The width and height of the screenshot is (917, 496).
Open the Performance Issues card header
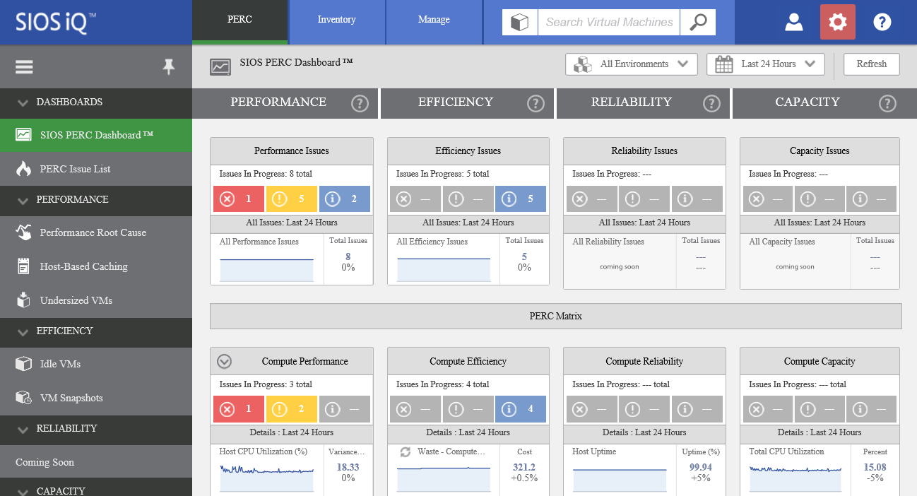292,150
